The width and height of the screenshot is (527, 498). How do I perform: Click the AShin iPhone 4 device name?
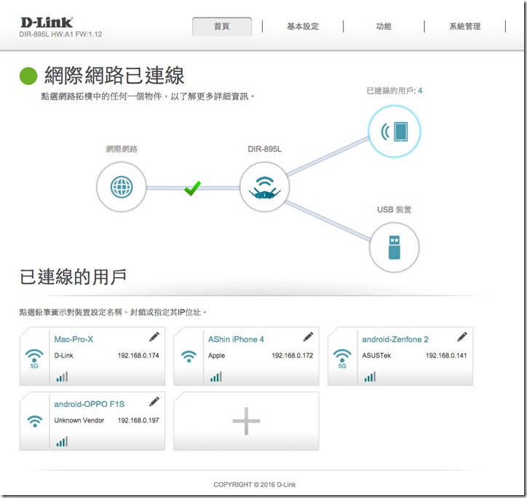coord(236,340)
